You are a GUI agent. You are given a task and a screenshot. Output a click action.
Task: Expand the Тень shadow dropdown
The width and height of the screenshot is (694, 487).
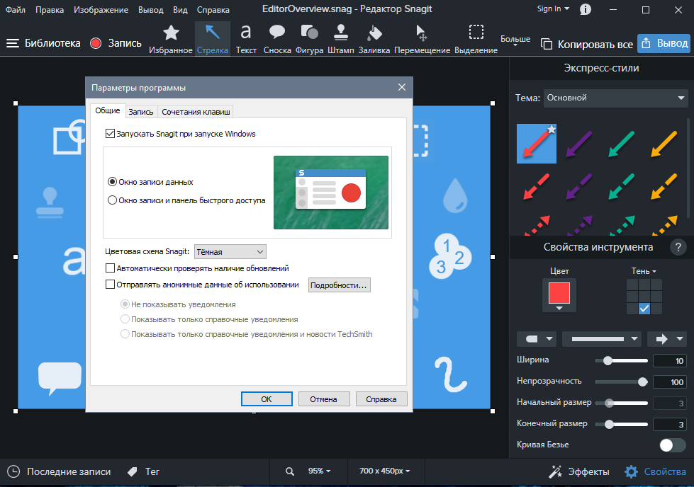[644, 271]
